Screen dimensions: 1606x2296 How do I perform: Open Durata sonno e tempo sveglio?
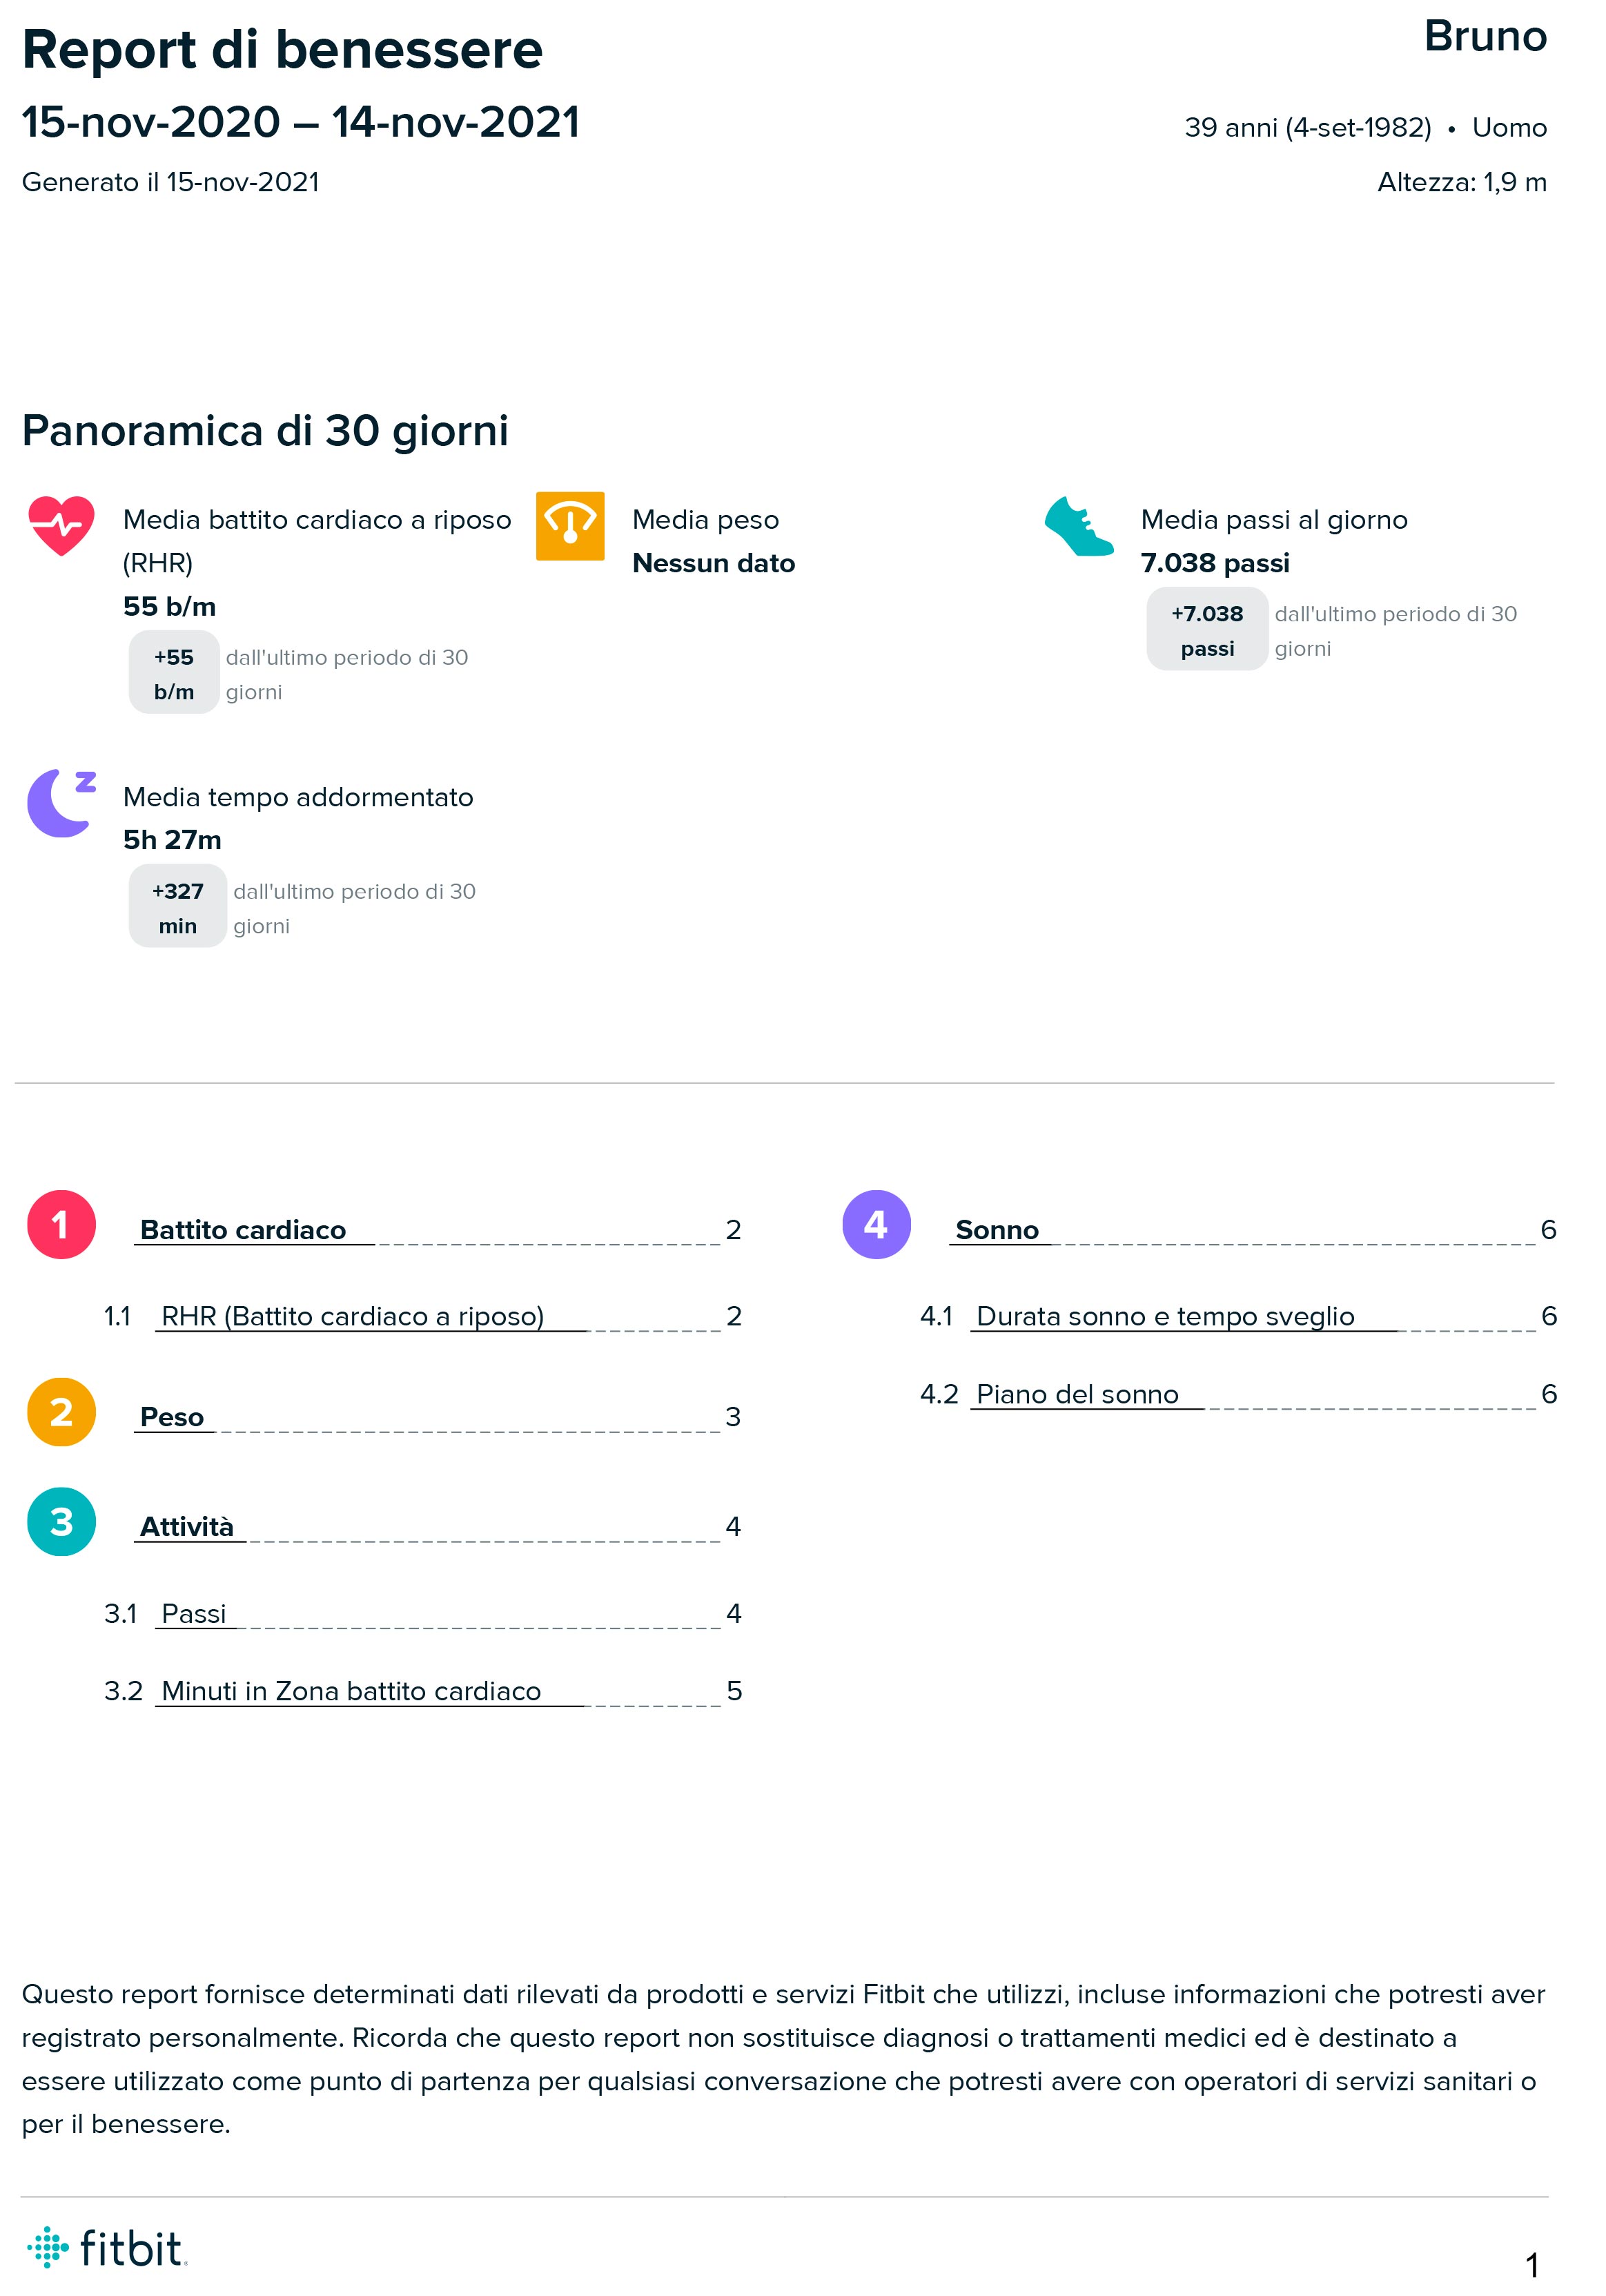click(1165, 1316)
